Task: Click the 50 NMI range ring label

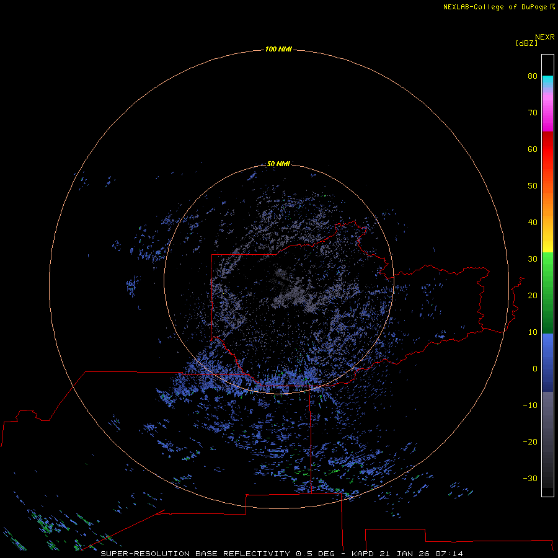Action: (278, 164)
